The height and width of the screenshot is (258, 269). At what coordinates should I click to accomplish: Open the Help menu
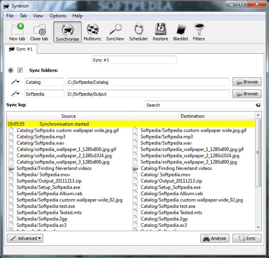click(x=77, y=16)
